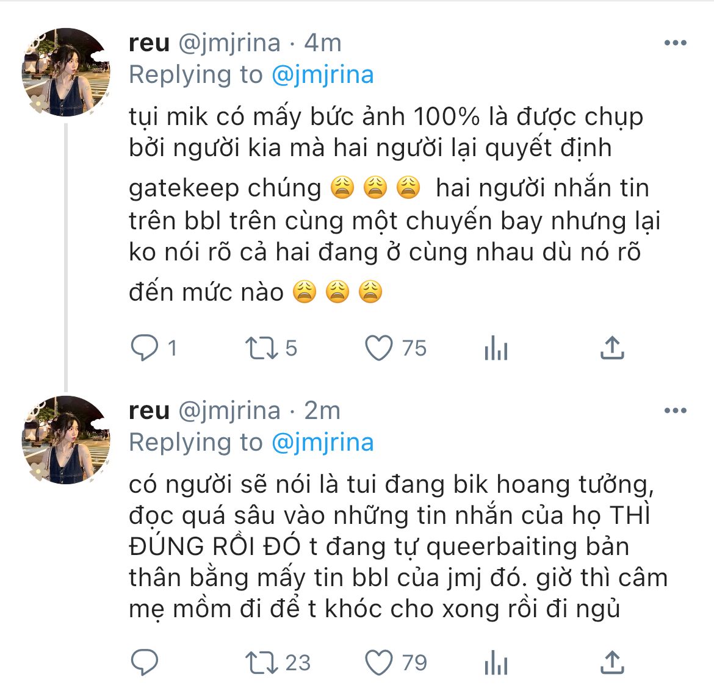
Task: Open the display name 'reu' on second tweet
Action: [x=149, y=411]
